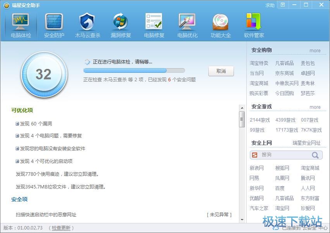Viewport: 330px width, 233px height.
Task: Click the scrollbar down arrow
Action: pos(242,220)
